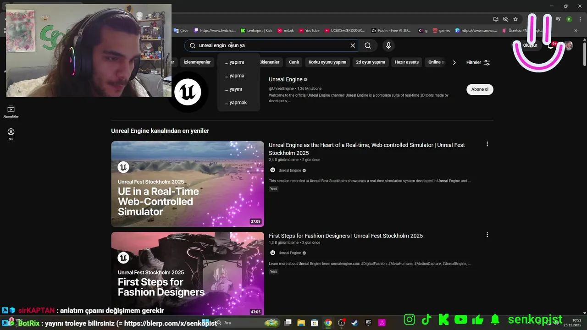Open the canva.com bookmark
This screenshot has height=330, width=587.
point(476,31)
